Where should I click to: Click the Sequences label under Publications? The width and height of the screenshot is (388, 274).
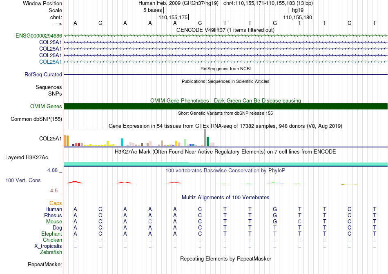[49, 87]
